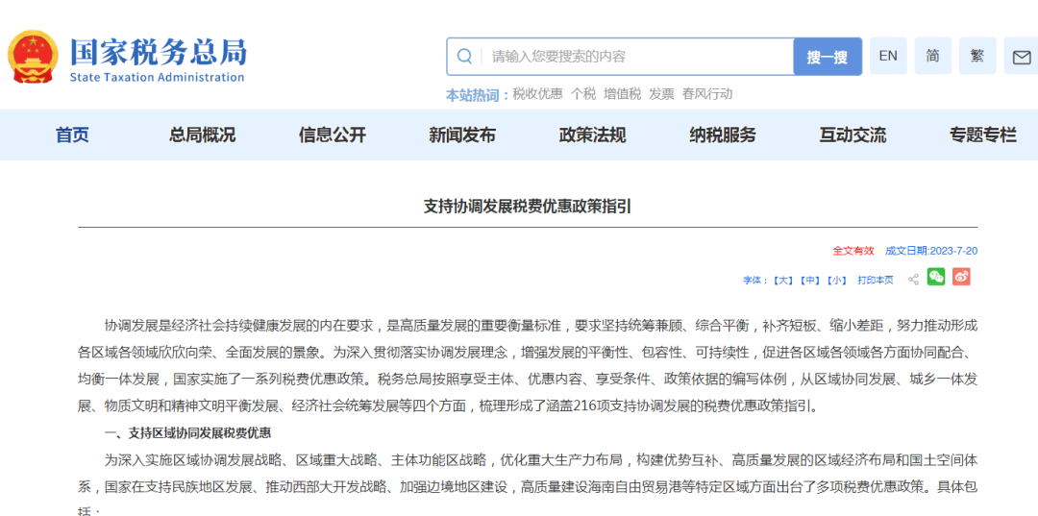The image size is (1038, 516).
Task: Click the magnifier icon in search box
Action: 465,57
